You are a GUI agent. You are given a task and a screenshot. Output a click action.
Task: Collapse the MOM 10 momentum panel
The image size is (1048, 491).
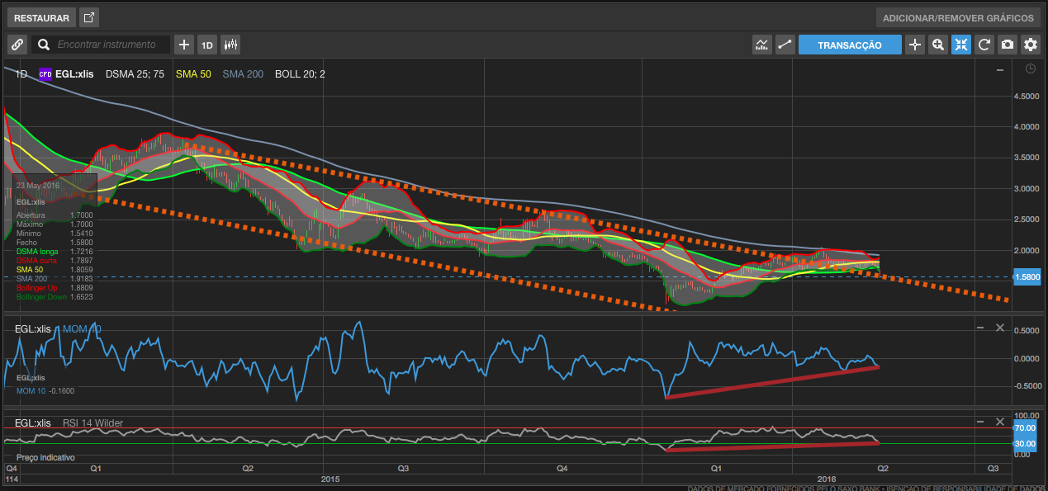coord(980,328)
